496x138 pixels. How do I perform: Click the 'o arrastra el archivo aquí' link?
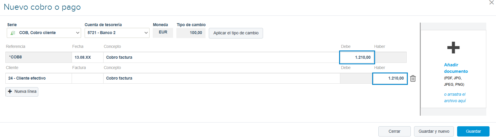[455, 97]
